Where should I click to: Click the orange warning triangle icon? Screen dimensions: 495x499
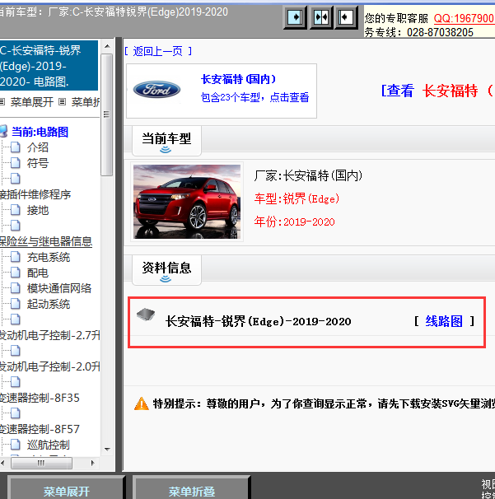coord(142,403)
